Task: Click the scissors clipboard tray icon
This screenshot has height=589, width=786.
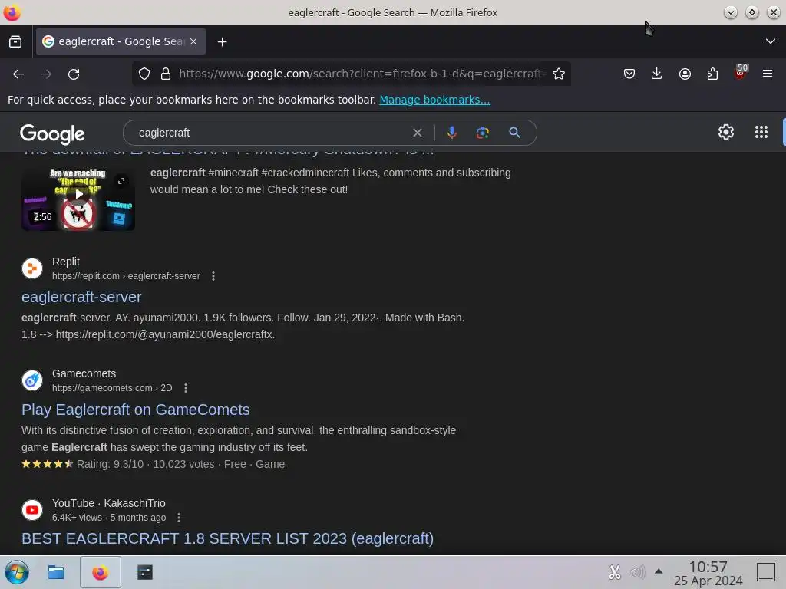Action: pyautogui.click(x=615, y=572)
